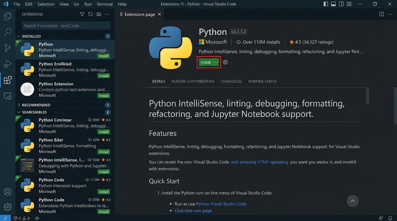
Task: Install the Python Extension entry from the list
Action: [x=104, y=96]
